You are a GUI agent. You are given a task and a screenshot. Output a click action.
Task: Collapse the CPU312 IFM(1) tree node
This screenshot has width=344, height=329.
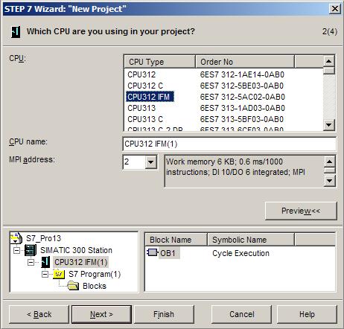(x=31, y=262)
